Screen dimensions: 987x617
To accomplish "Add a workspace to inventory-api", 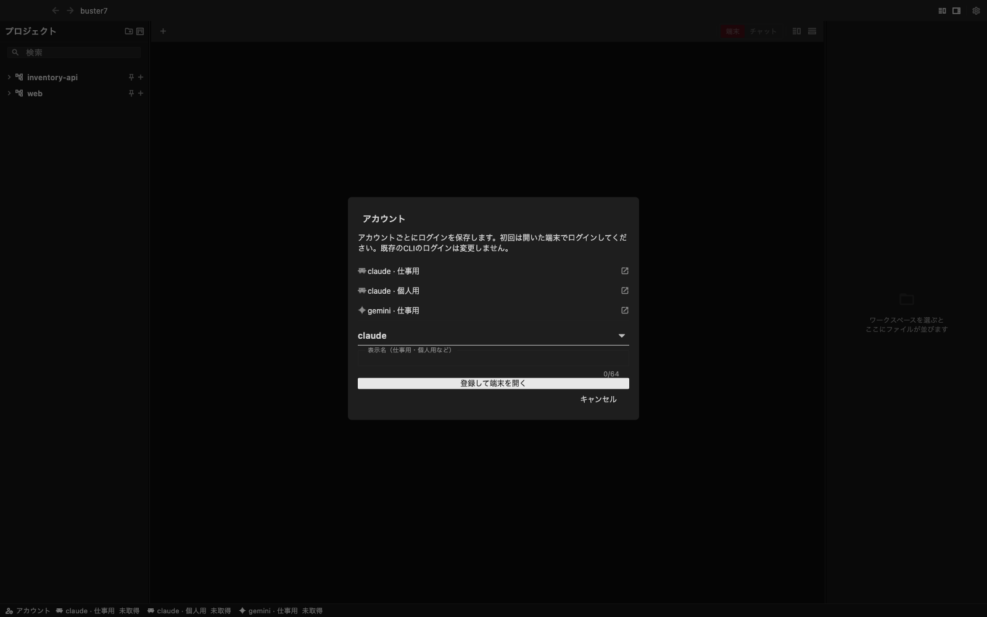I will point(141,77).
